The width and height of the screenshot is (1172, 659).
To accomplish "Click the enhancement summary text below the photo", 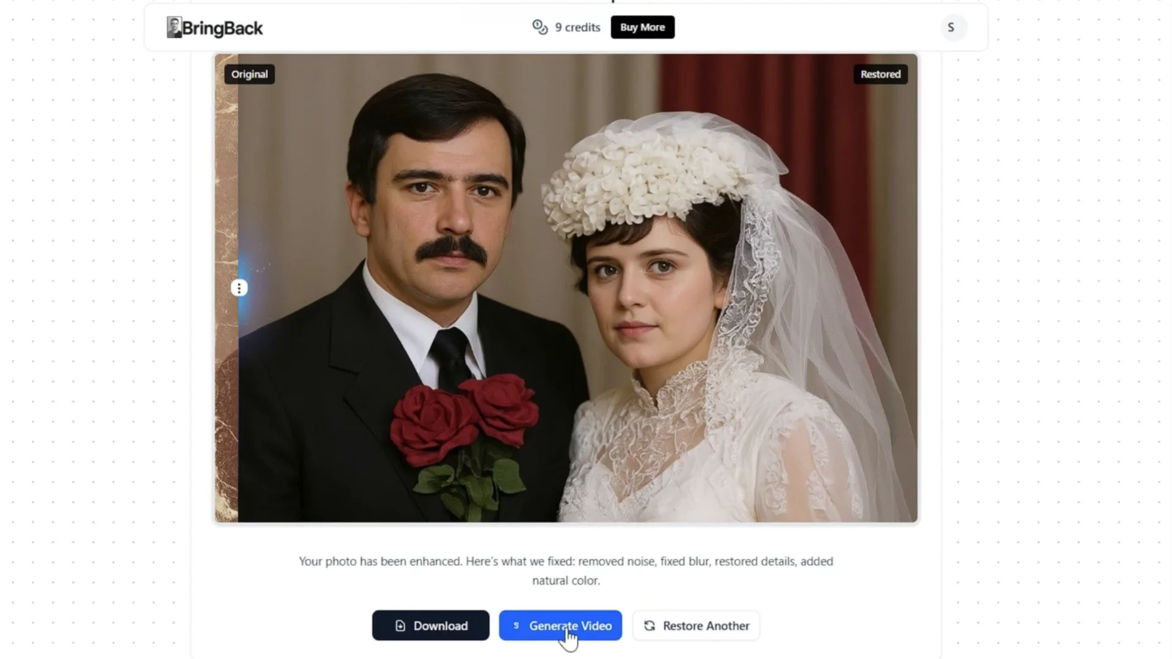I will [x=566, y=571].
